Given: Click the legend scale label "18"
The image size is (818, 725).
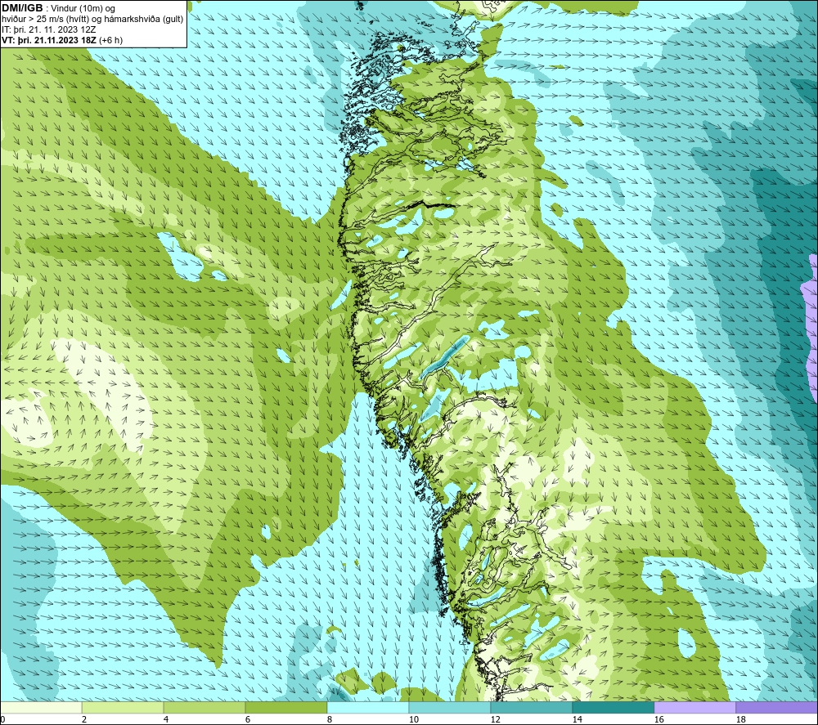Looking at the screenshot, I should (740, 719).
